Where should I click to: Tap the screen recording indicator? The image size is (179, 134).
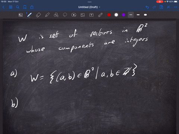coord(160,1)
